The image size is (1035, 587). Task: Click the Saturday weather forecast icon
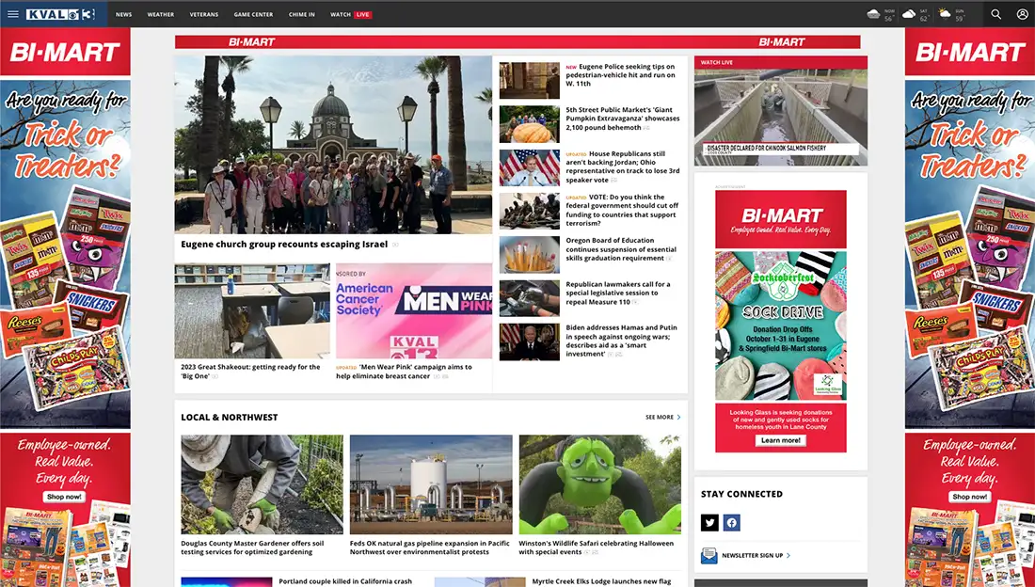tap(909, 14)
